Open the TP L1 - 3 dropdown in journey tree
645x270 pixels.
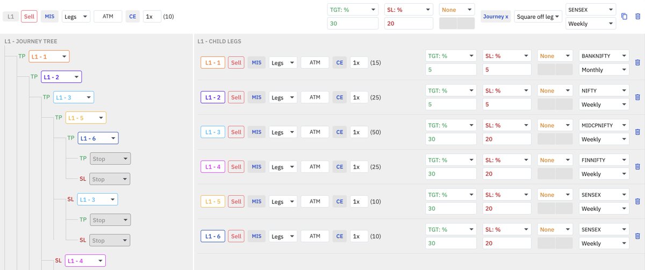74,97
